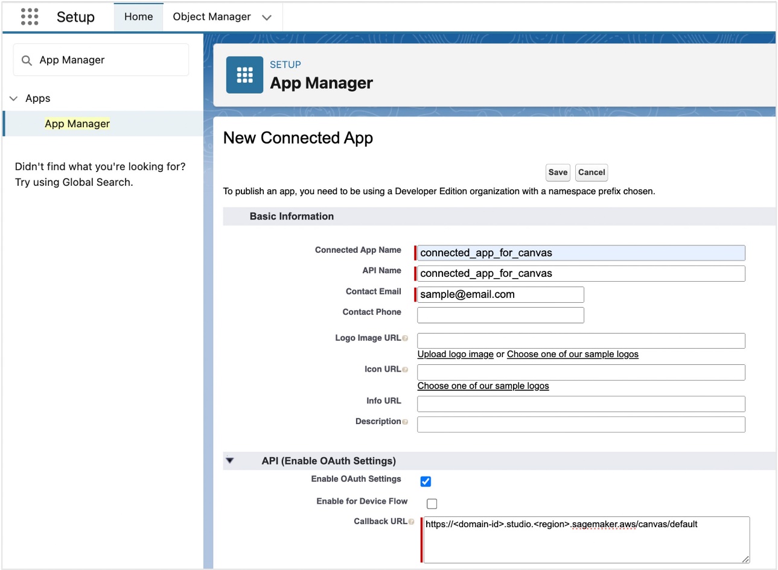Screen dimensions: 778x570
Task: Open the Upload logo image link
Action: [x=456, y=354]
